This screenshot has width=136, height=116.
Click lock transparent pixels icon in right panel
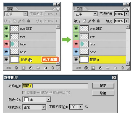[x=85, y=21]
